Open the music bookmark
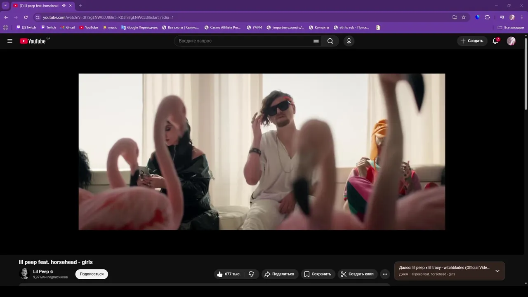The height and width of the screenshot is (297, 528). click(x=110, y=28)
